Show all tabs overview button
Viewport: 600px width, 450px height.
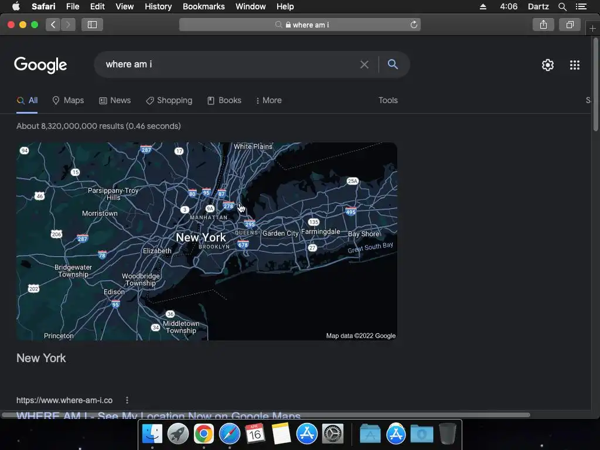coord(570,25)
